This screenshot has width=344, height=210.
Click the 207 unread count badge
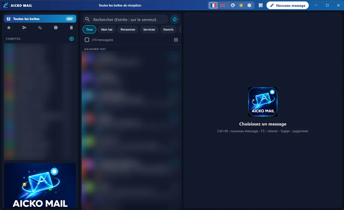point(69,19)
